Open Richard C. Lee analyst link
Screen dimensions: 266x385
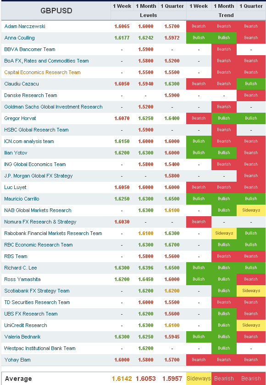pyautogui.click(x=21, y=268)
